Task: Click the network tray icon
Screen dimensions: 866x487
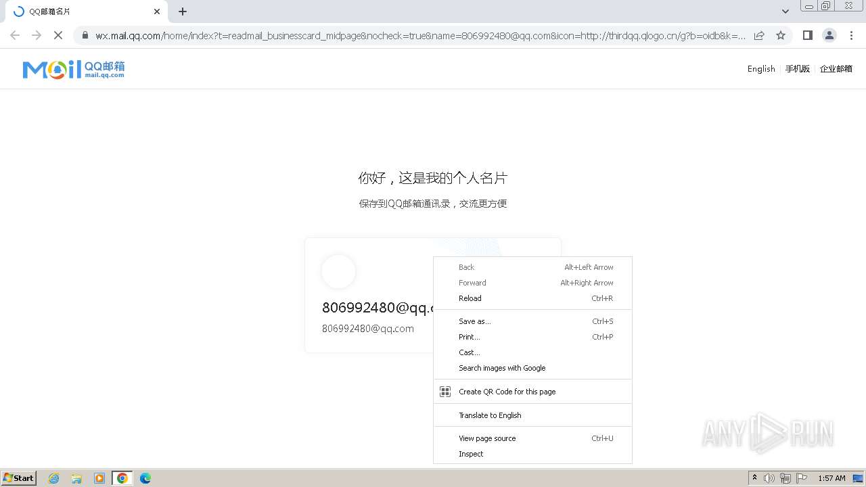Action: click(785, 478)
